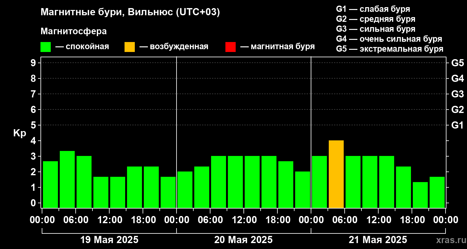Click the last bar, 21 May 21:00–00:00

pyautogui.click(x=437, y=192)
